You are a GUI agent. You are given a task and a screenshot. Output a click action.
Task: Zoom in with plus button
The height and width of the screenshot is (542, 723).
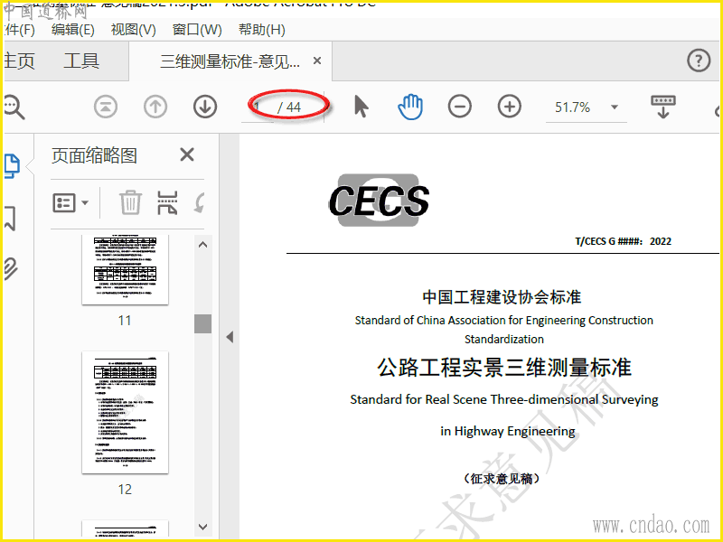[510, 107]
